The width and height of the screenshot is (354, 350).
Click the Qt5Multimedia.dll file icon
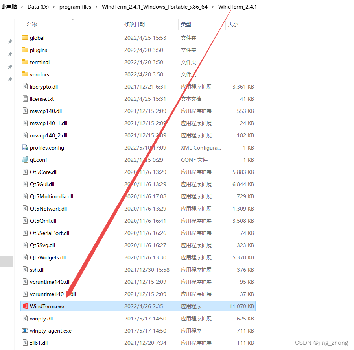[x=25, y=196]
